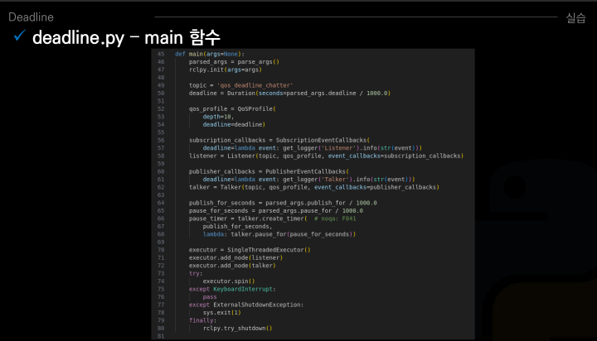
Task: Click the lambda line with get_logger('Listener')
Action: (x=312, y=148)
